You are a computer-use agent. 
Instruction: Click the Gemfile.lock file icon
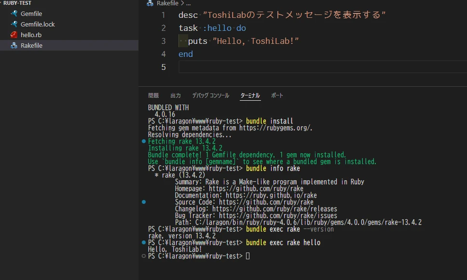click(x=14, y=25)
